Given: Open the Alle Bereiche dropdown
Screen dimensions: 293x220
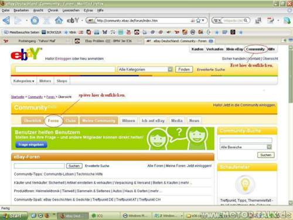Looking at the screenshot, I should coord(246,147).
